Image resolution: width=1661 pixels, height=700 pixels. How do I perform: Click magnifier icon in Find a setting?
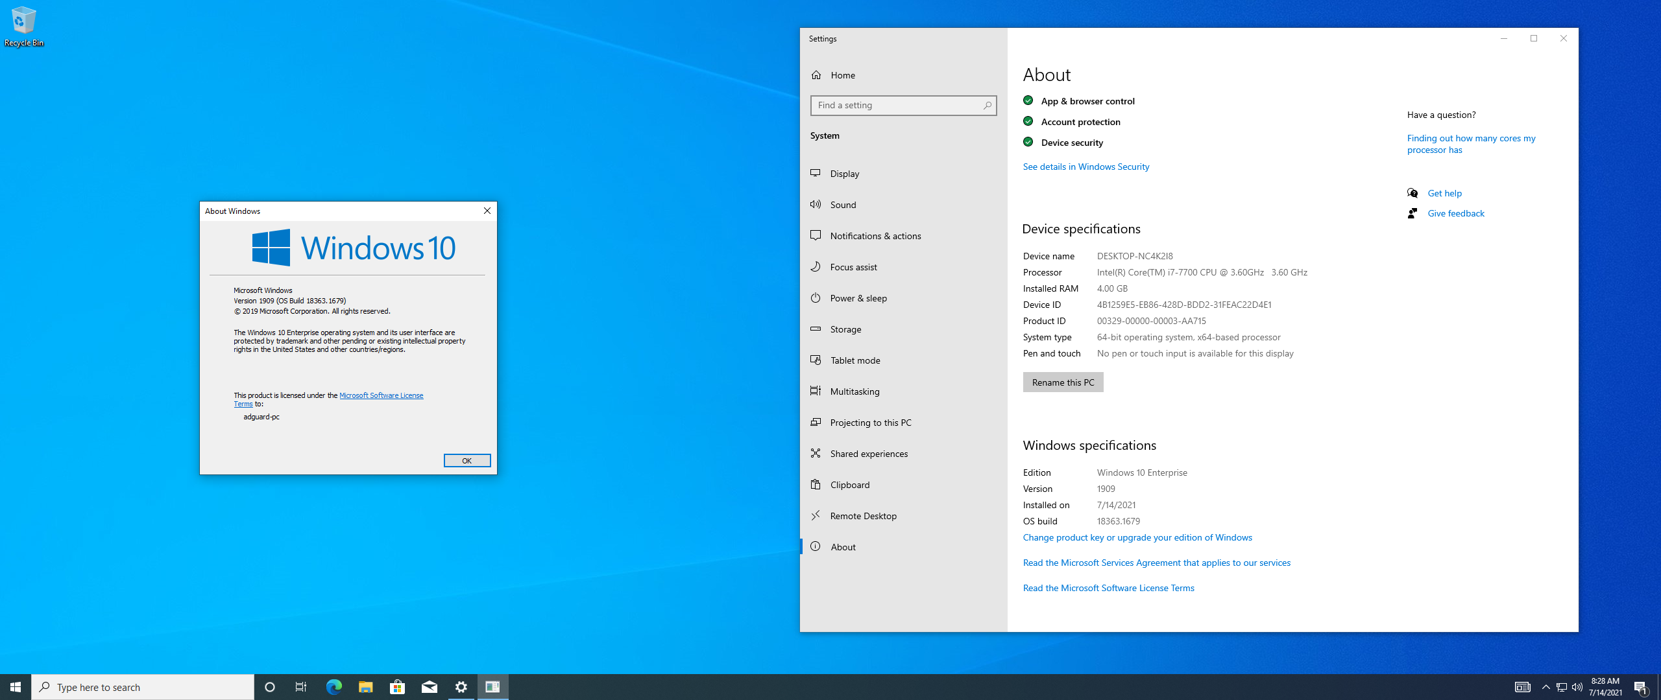coord(987,105)
